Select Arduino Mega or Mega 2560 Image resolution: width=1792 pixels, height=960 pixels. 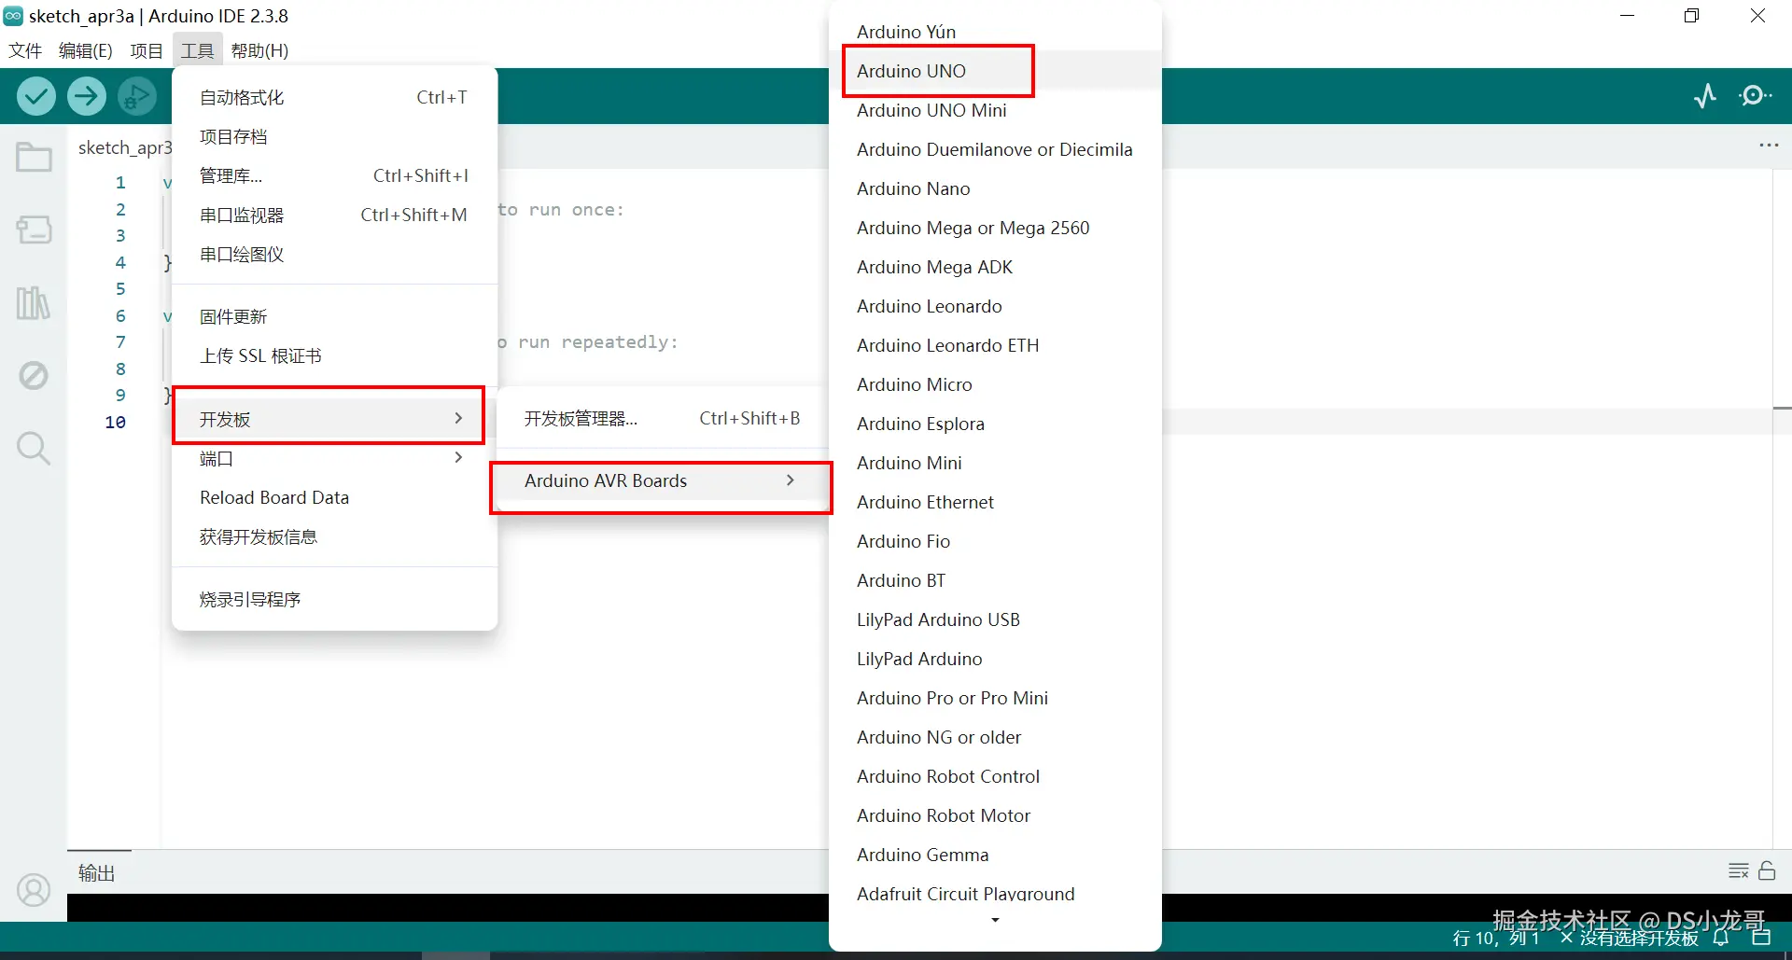coord(995,228)
